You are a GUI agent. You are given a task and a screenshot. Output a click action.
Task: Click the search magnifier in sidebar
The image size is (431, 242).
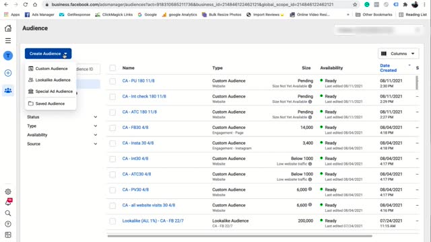[x=8, y=213]
